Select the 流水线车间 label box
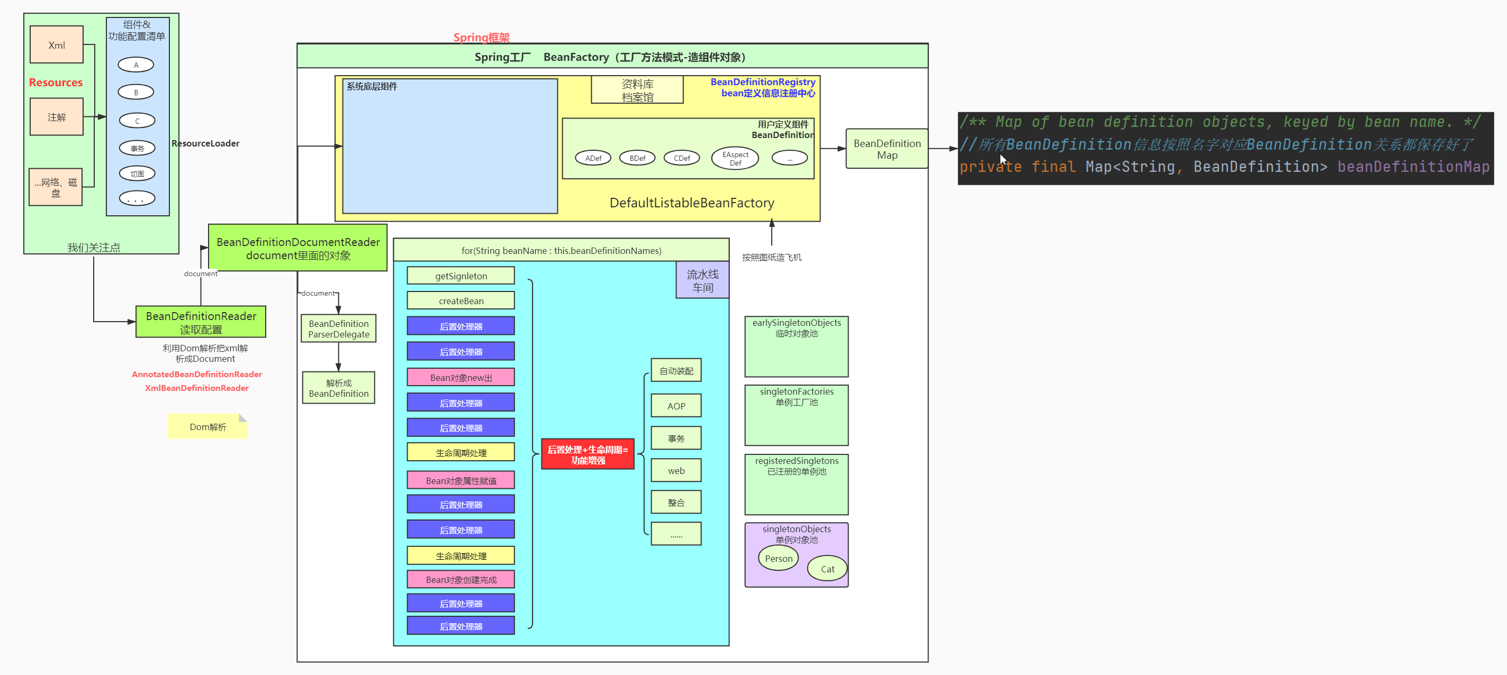Viewport: 1507px width, 675px height. (702, 280)
